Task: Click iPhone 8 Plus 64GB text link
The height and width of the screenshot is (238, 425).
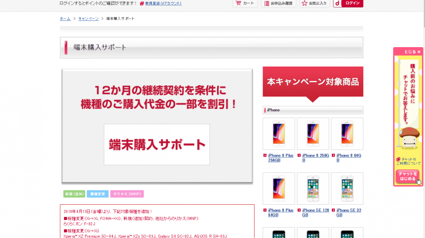Action: coord(280,213)
